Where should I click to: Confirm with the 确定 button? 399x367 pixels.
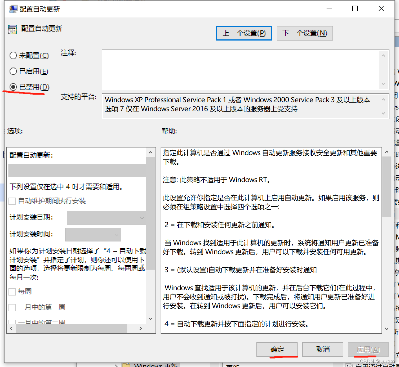pos(277,350)
